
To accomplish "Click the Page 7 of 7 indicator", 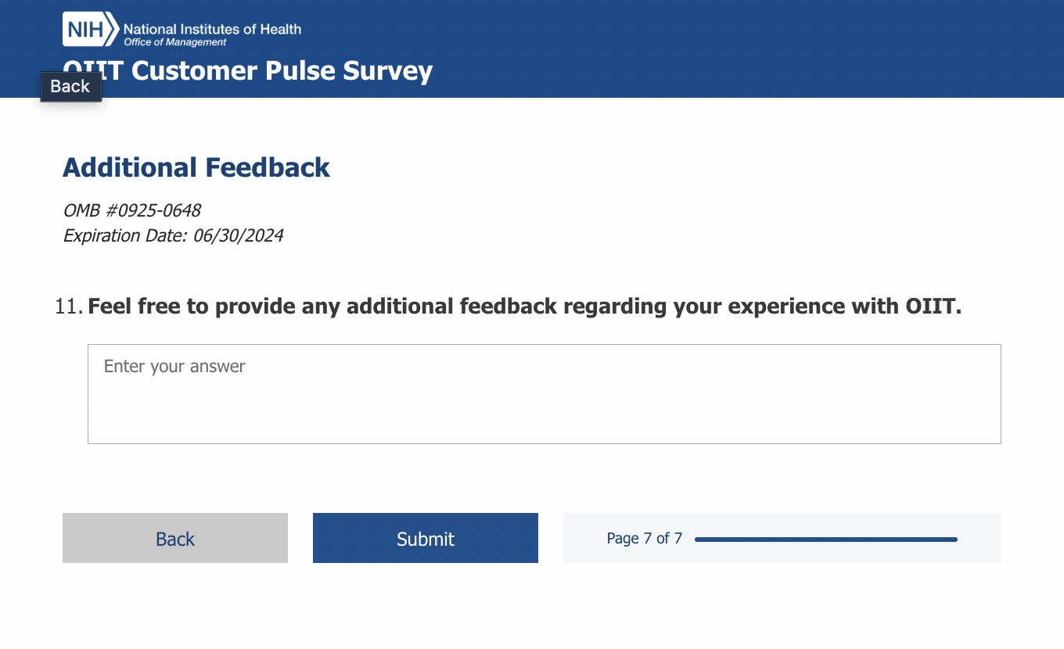I will click(645, 539).
